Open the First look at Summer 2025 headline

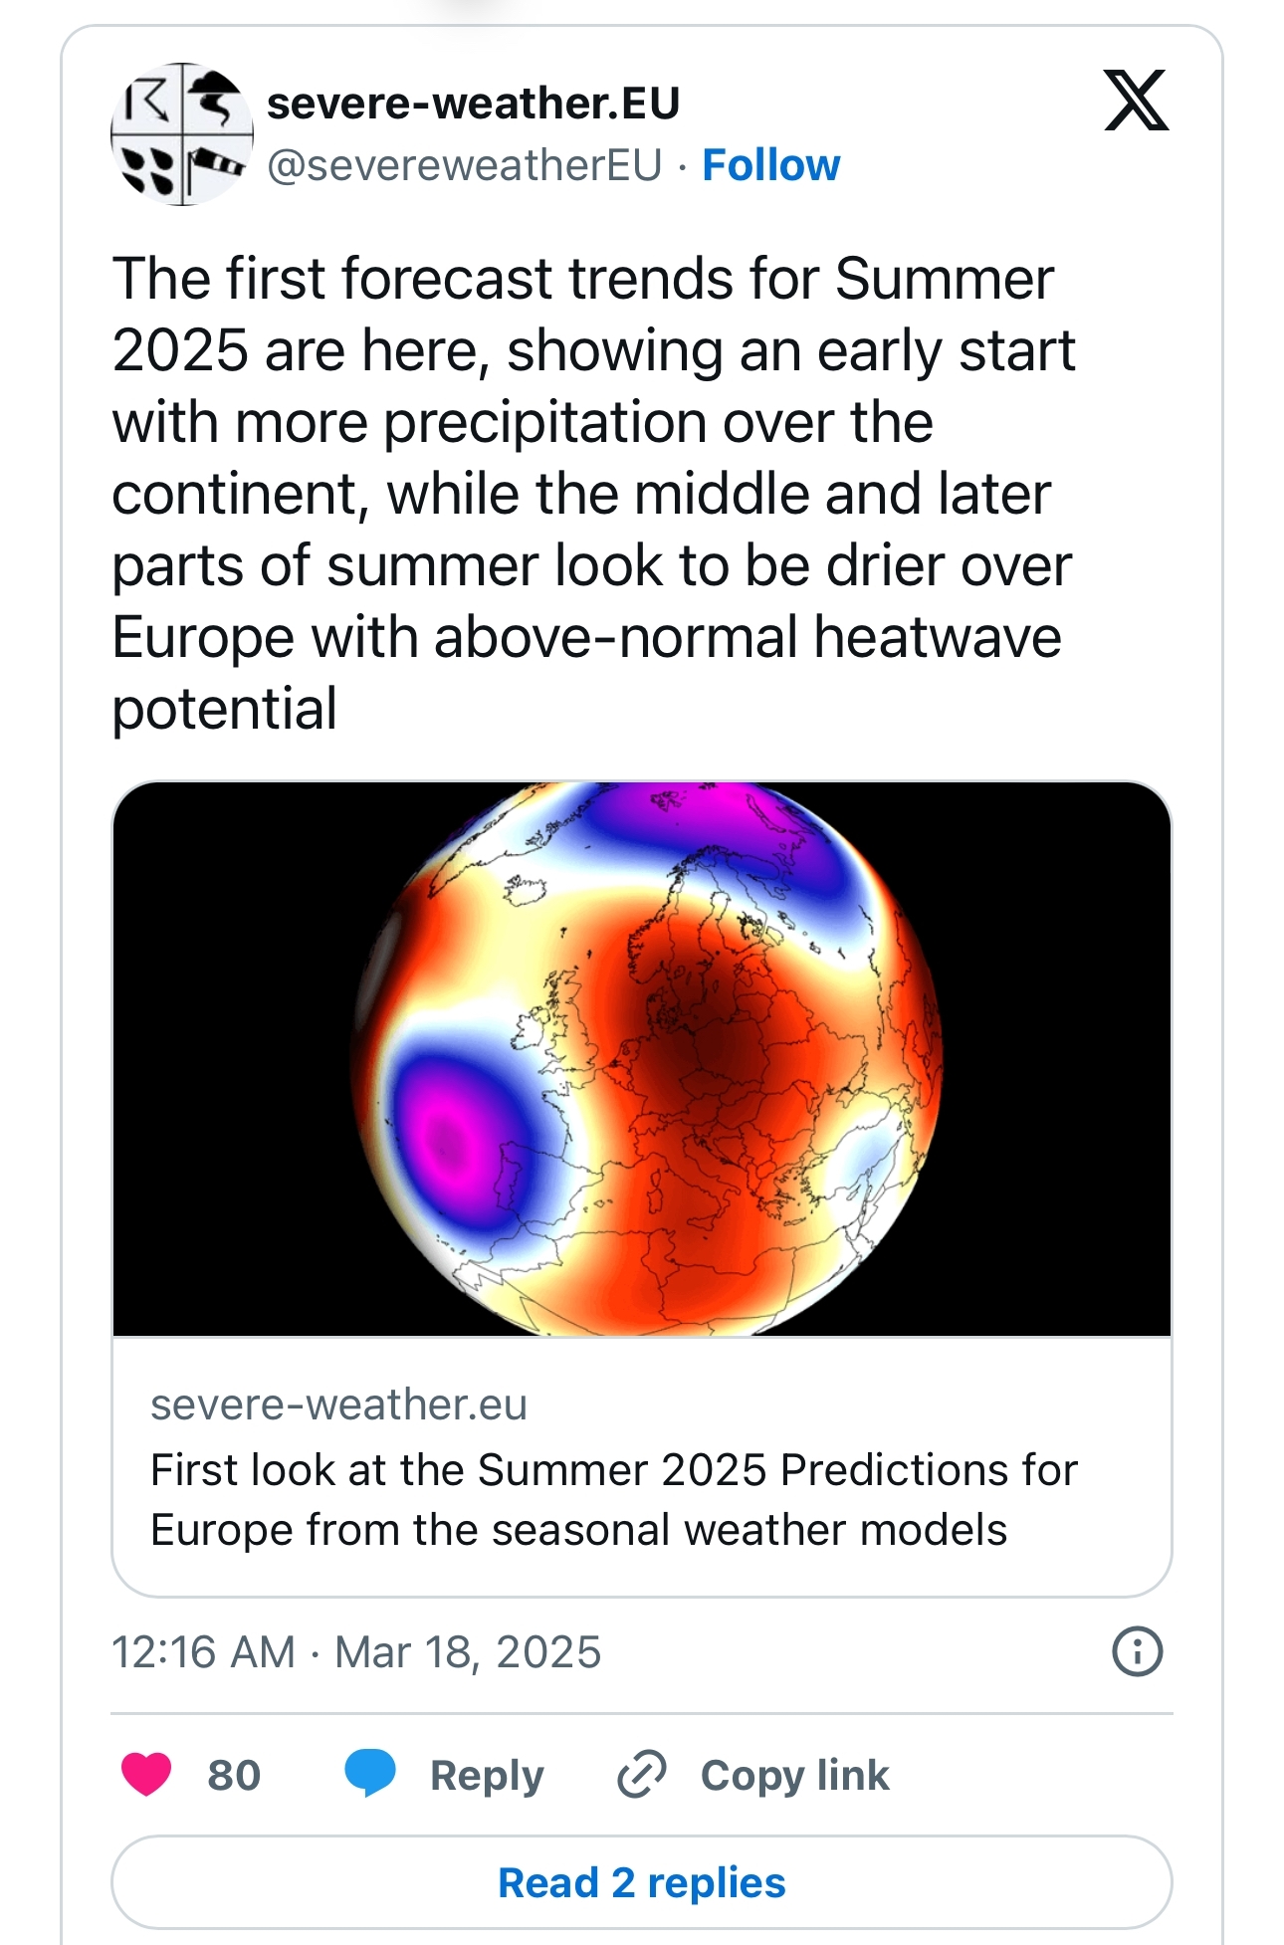[613, 1499]
